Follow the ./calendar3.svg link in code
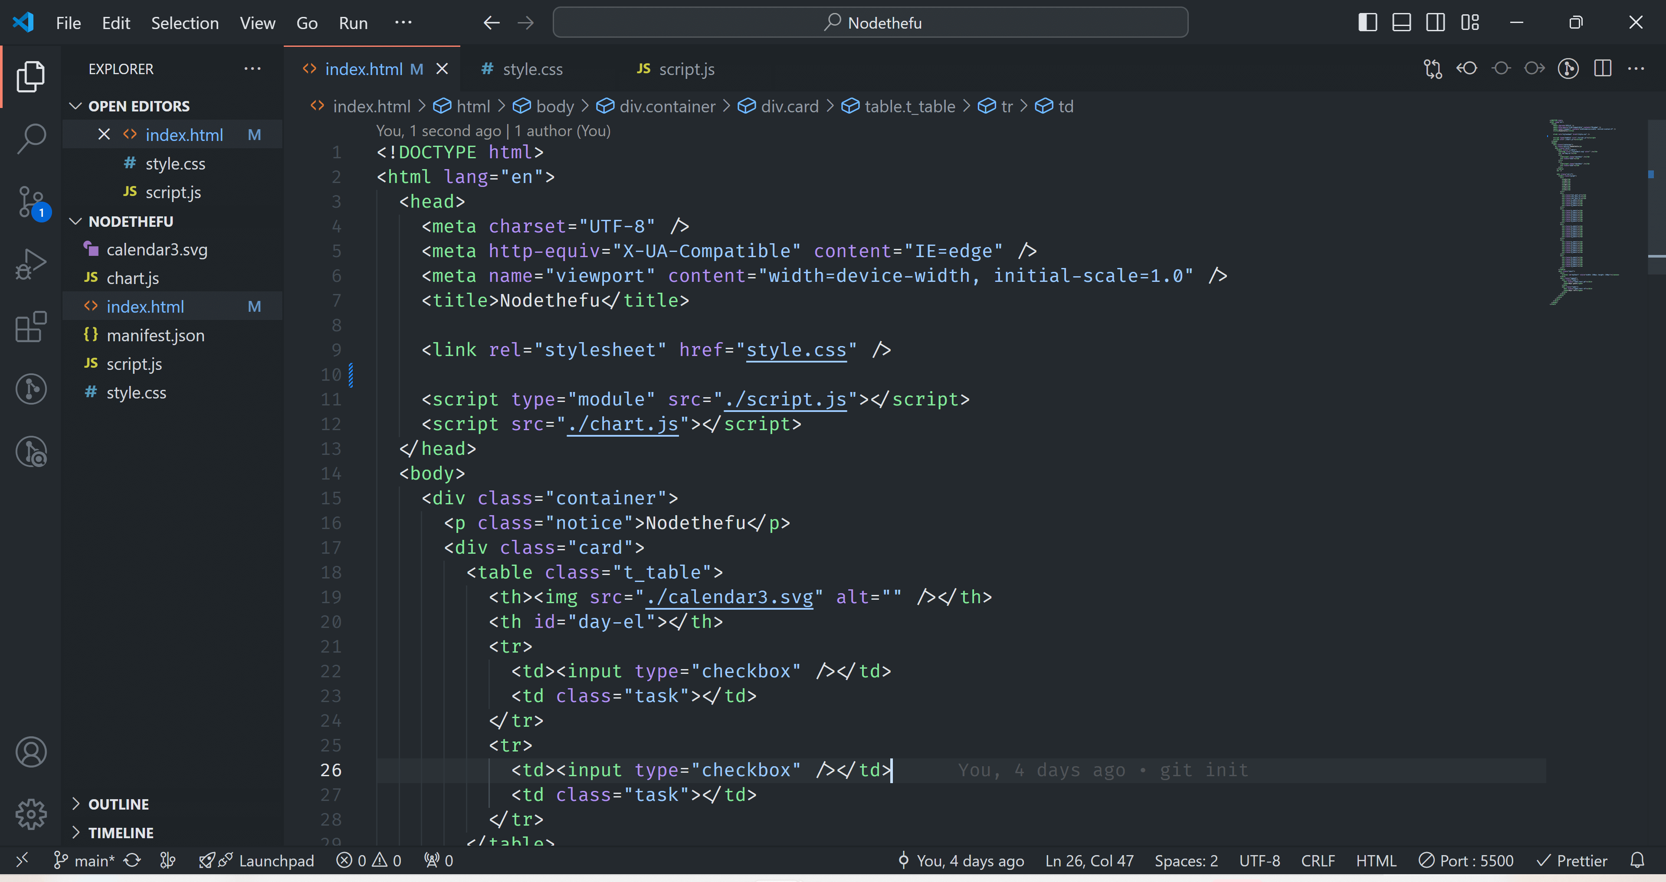The image size is (1666, 882). point(729,597)
